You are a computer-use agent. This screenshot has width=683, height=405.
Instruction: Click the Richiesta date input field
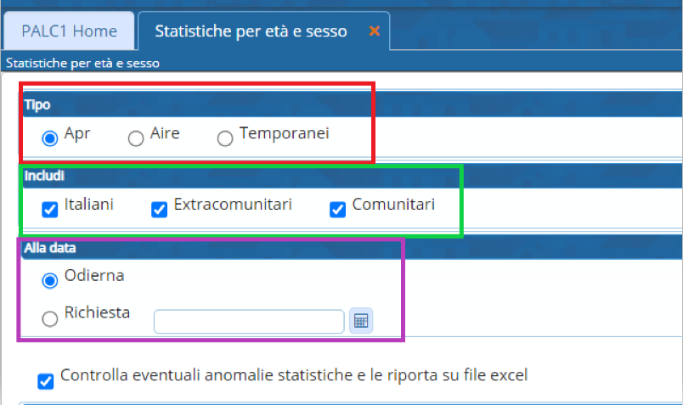pyautogui.click(x=248, y=321)
